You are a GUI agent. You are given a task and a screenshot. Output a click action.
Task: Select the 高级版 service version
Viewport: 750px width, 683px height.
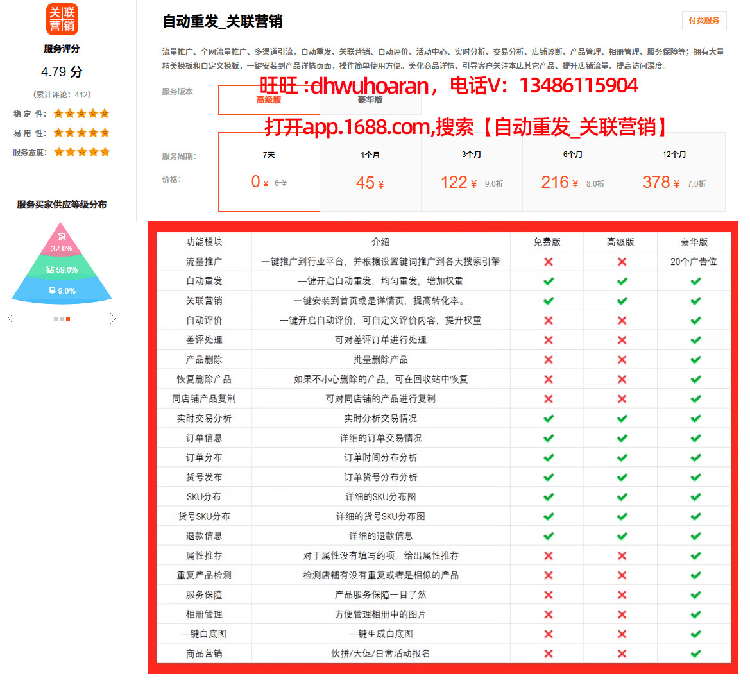point(269,100)
